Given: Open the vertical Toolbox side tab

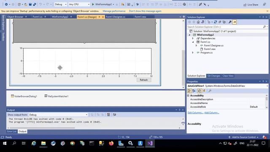Looking at the screenshot, I should (x=3, y=36).
